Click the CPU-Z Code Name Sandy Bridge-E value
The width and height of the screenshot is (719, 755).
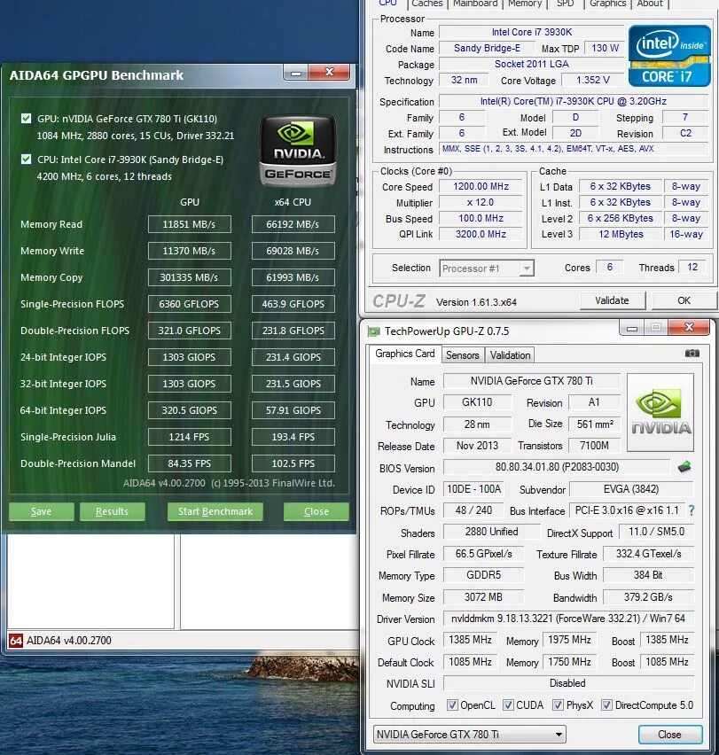tap(487, 48)
